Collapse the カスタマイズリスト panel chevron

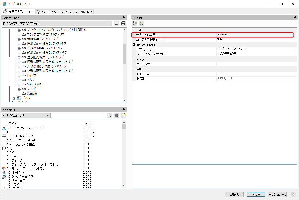tap(124, 17)
